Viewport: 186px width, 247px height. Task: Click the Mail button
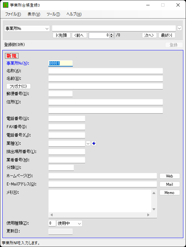click(x=170, y=184)
